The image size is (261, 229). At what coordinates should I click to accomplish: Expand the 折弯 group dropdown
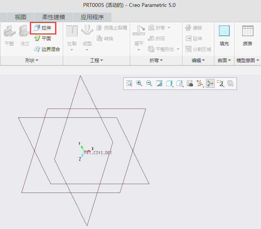[156, 61]
